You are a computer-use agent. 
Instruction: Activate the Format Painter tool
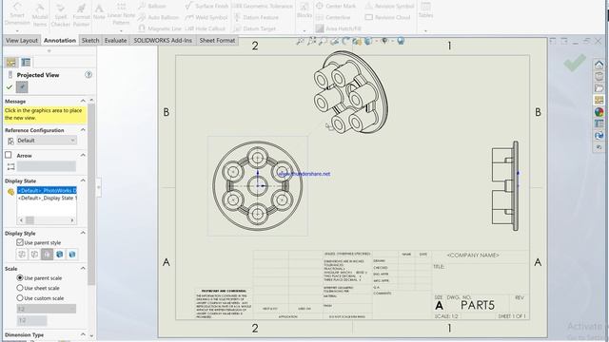click(x=81, y=15)
